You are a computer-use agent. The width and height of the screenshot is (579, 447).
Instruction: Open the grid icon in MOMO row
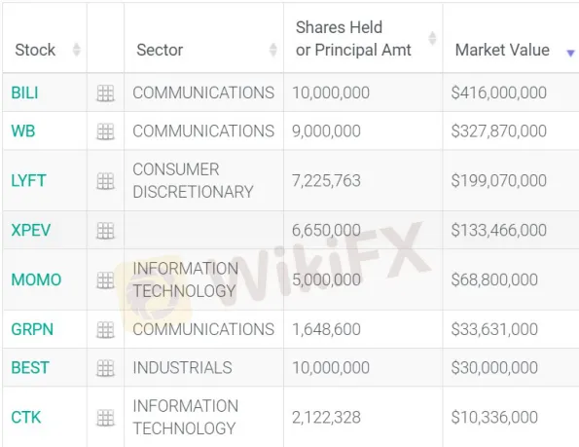pyautogui.click(x=105, y=280)
